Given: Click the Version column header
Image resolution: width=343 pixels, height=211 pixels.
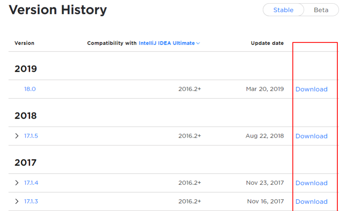Looking at the screenshot, I should [x=24, y=43].
